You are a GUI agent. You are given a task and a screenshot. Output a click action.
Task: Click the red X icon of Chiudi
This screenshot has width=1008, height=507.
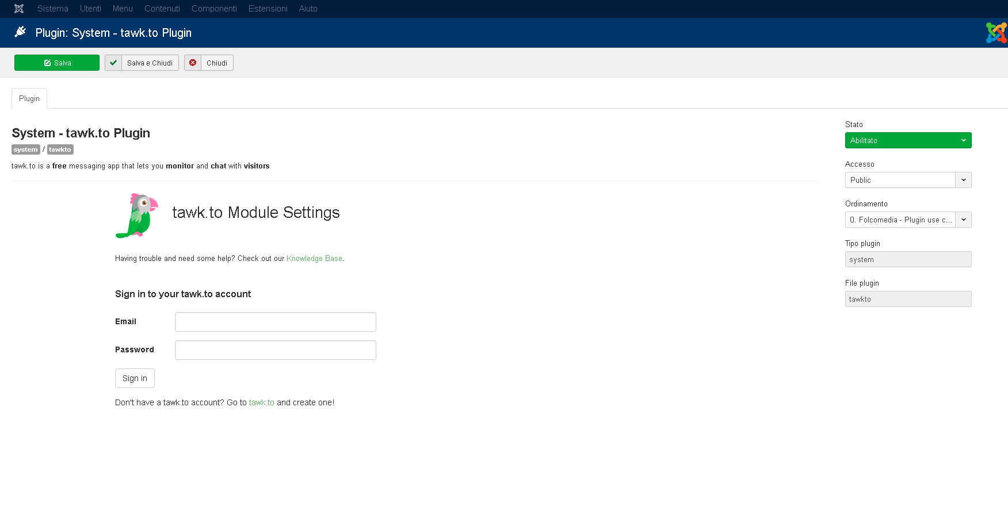193,63
